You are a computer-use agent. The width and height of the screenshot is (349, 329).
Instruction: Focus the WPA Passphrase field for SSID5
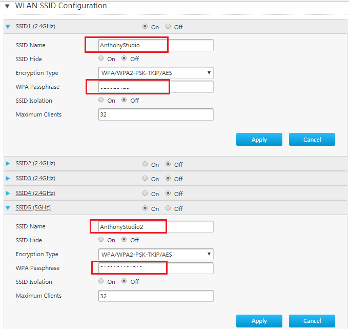156,268
